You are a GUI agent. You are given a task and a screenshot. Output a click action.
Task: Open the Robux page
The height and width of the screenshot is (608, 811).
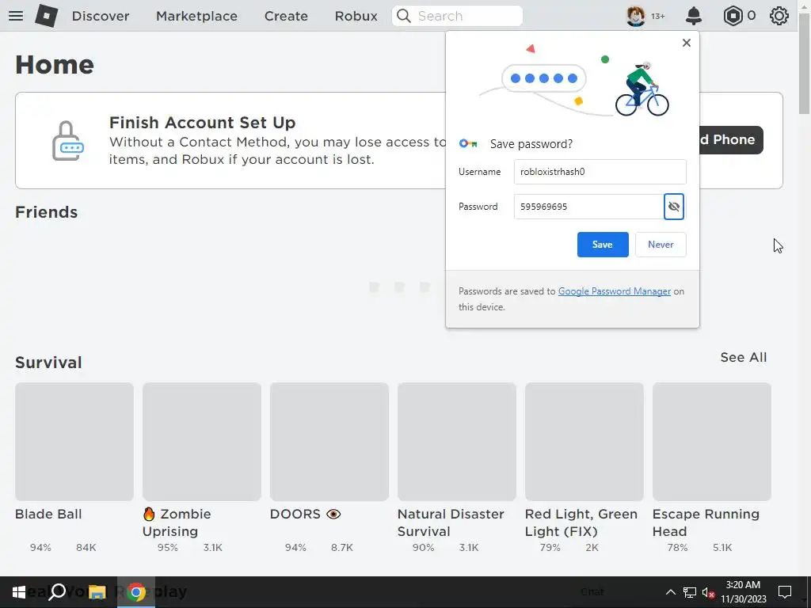pos(356,16)
